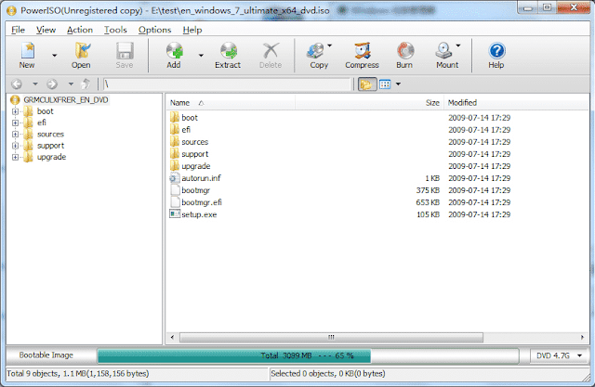Select bootmgr file icon in list
The image size is (595, 387).
point(175,190)
